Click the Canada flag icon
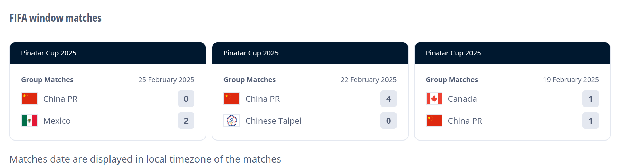This screenshot has width=620, height=168. point(434,99)
